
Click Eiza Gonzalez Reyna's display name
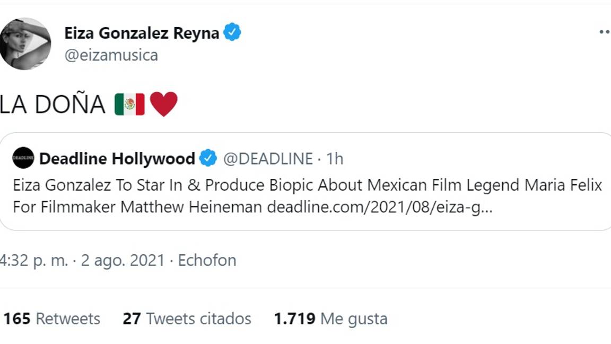[143, 32]
